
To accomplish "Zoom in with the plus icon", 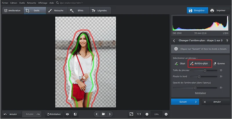I will point(166,114).
